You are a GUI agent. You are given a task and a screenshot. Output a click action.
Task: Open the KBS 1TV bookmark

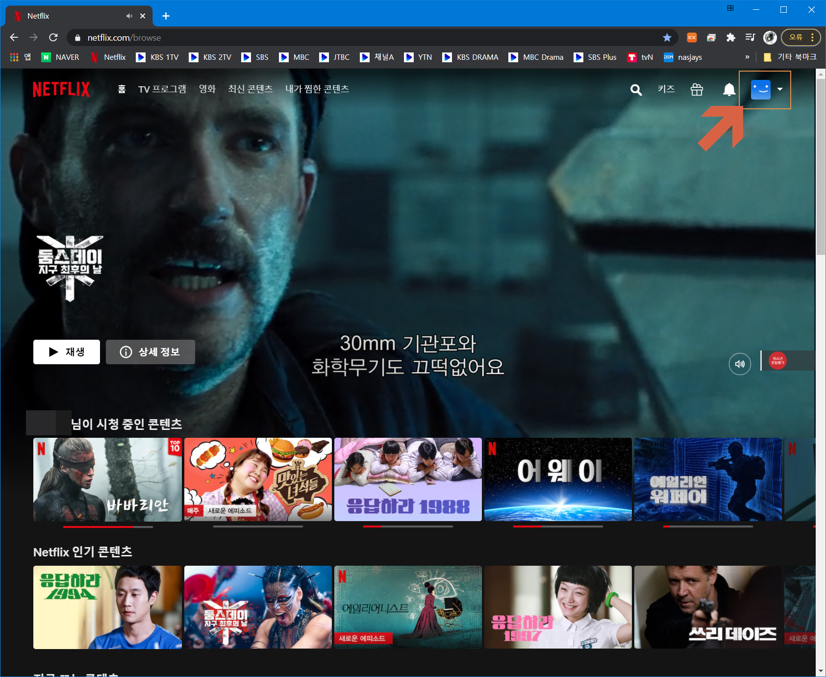(x=157, y=57)
